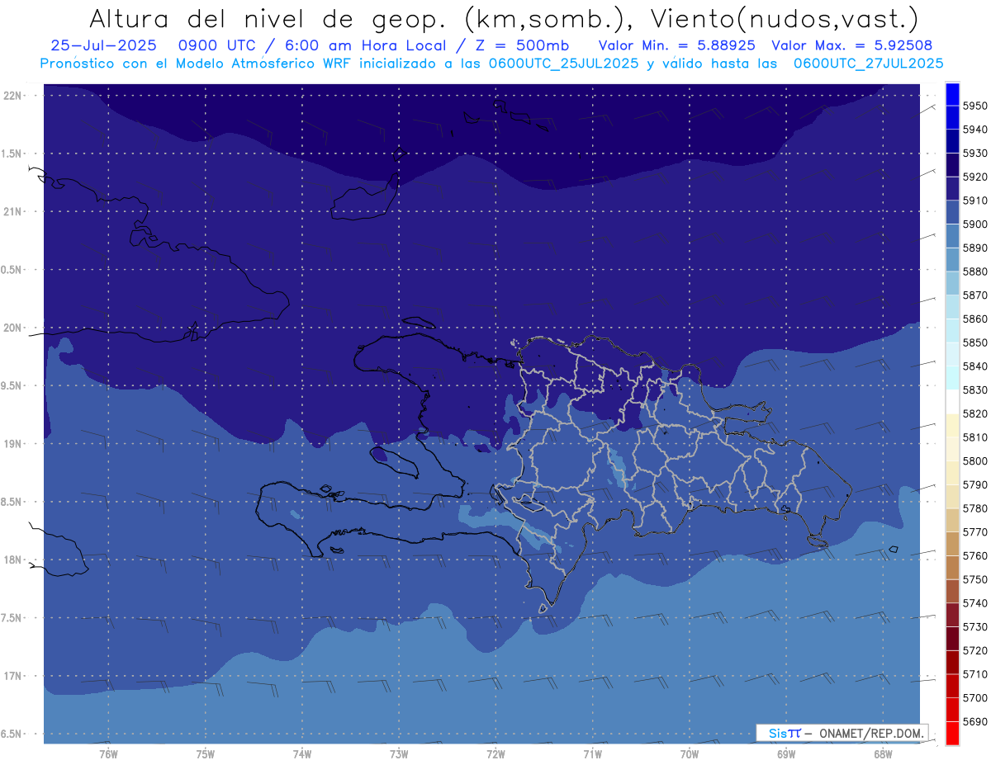
Task: Click the 5870 color scale label
Action: [x=974, y=295]
